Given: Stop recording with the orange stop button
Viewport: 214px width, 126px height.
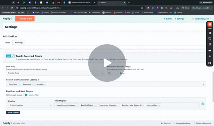Looking at the screenshot, I should (x=210, y=24).
